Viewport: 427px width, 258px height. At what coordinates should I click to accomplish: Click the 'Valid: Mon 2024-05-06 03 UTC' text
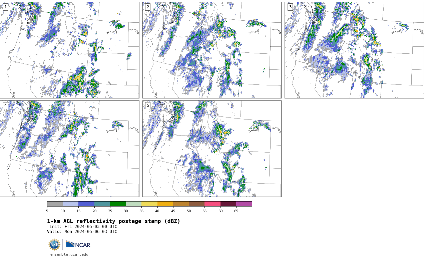[x=82, y=232]
